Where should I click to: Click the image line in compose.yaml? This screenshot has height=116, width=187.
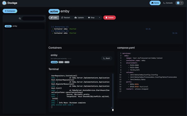point(144,58)
